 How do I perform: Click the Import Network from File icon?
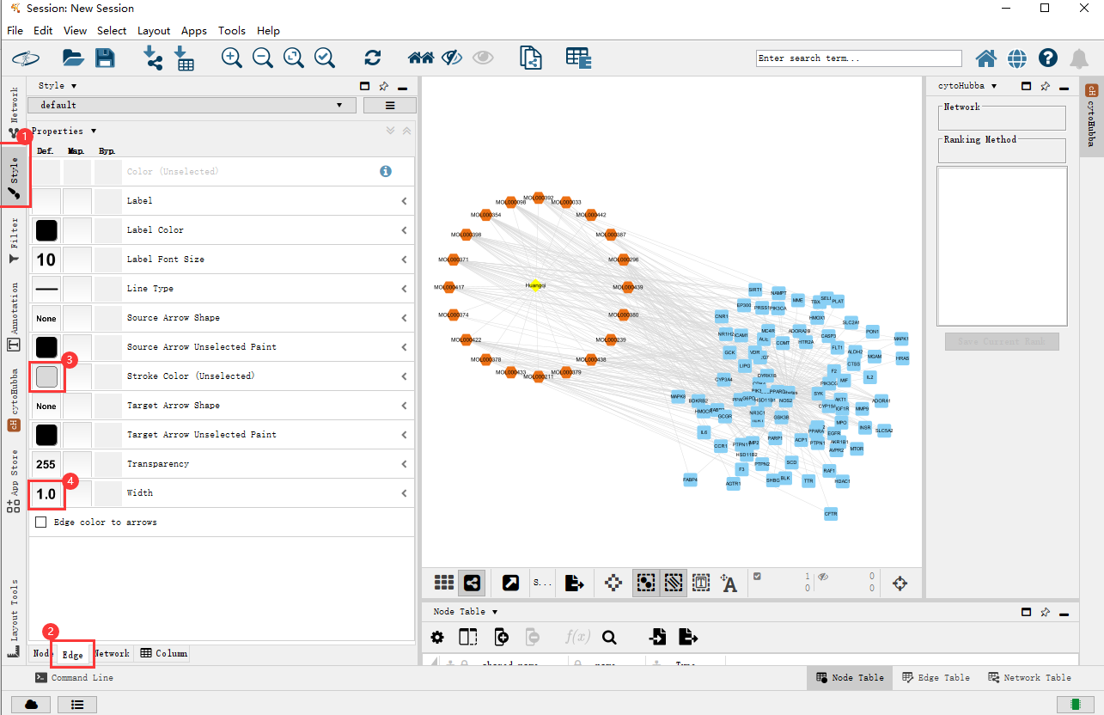pos(152,58)
